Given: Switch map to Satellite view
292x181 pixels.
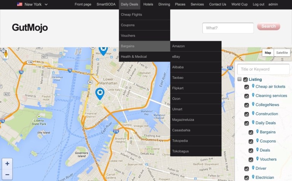Looking at the screenshot, I should pos(282,53).
